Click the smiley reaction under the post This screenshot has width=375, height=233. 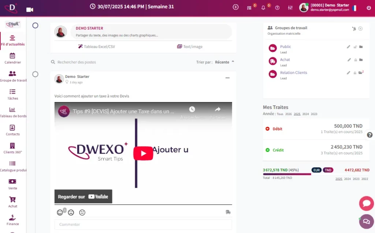point(60,212)
